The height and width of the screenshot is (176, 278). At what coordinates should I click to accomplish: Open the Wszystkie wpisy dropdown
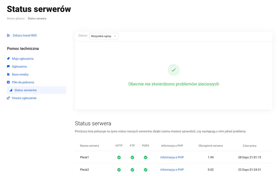103,36
